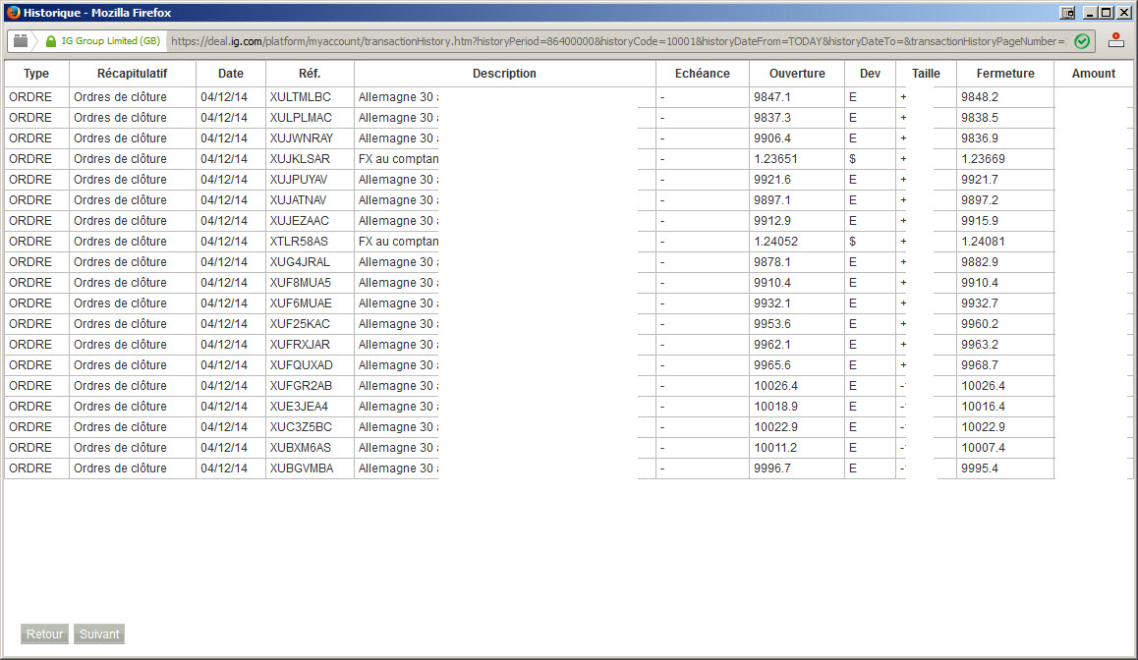This screenshot has height=660, width=1138.
Task: Click reference XUJPUYAV
Action: tap(299, 180)
